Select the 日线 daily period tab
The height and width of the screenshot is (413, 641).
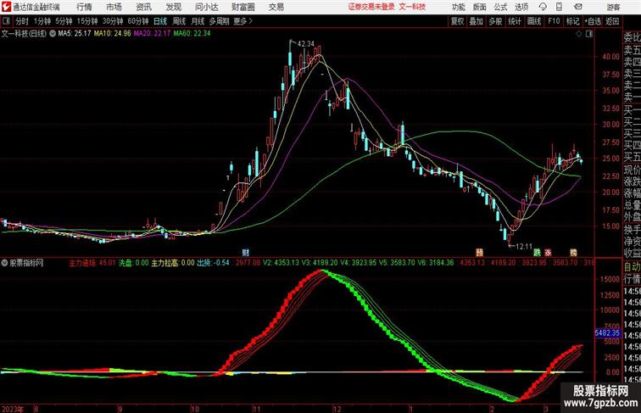(x=160, y=21)
